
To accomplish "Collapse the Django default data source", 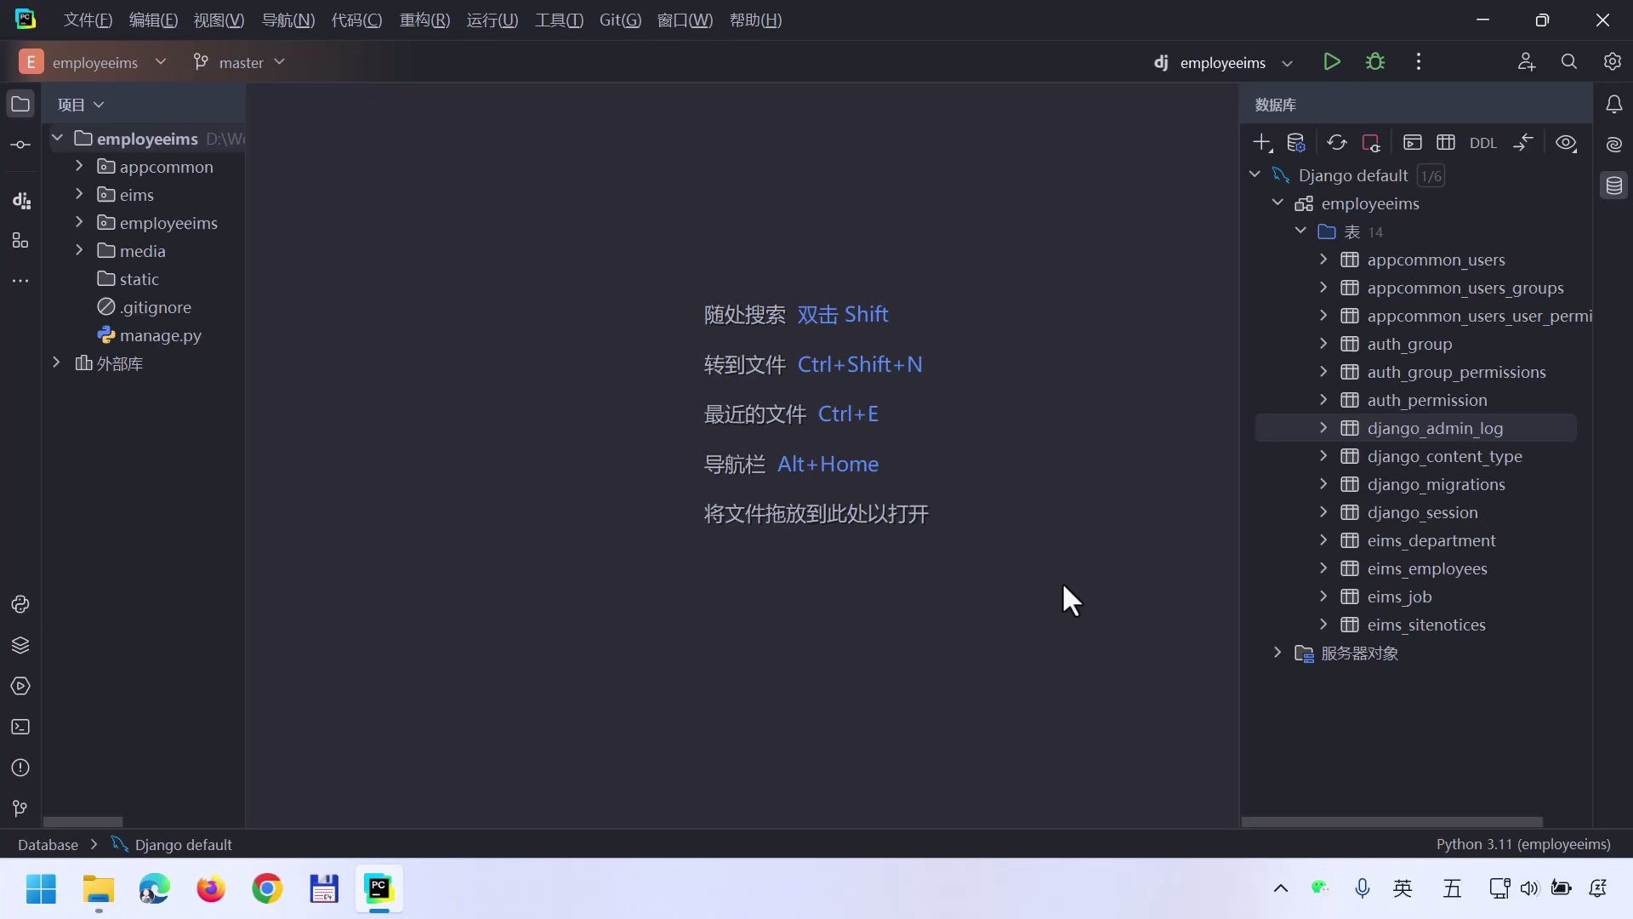I will click(x=1255, y=174).
